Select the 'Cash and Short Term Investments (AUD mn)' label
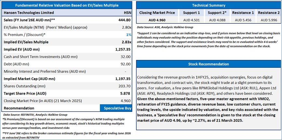 tap(40, 57)
